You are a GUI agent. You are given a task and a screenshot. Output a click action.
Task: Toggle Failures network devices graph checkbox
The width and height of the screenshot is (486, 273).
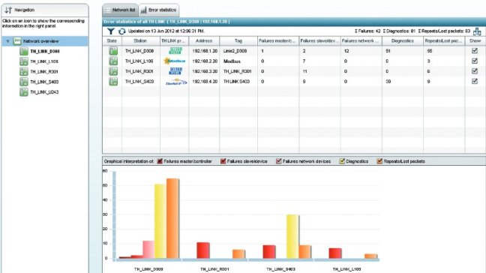pyautogui.click(x=279, y=161)
